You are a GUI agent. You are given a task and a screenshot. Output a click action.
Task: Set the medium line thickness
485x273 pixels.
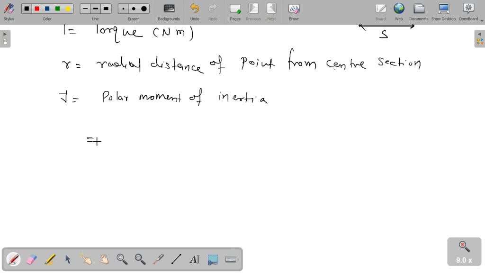(95, 8)
